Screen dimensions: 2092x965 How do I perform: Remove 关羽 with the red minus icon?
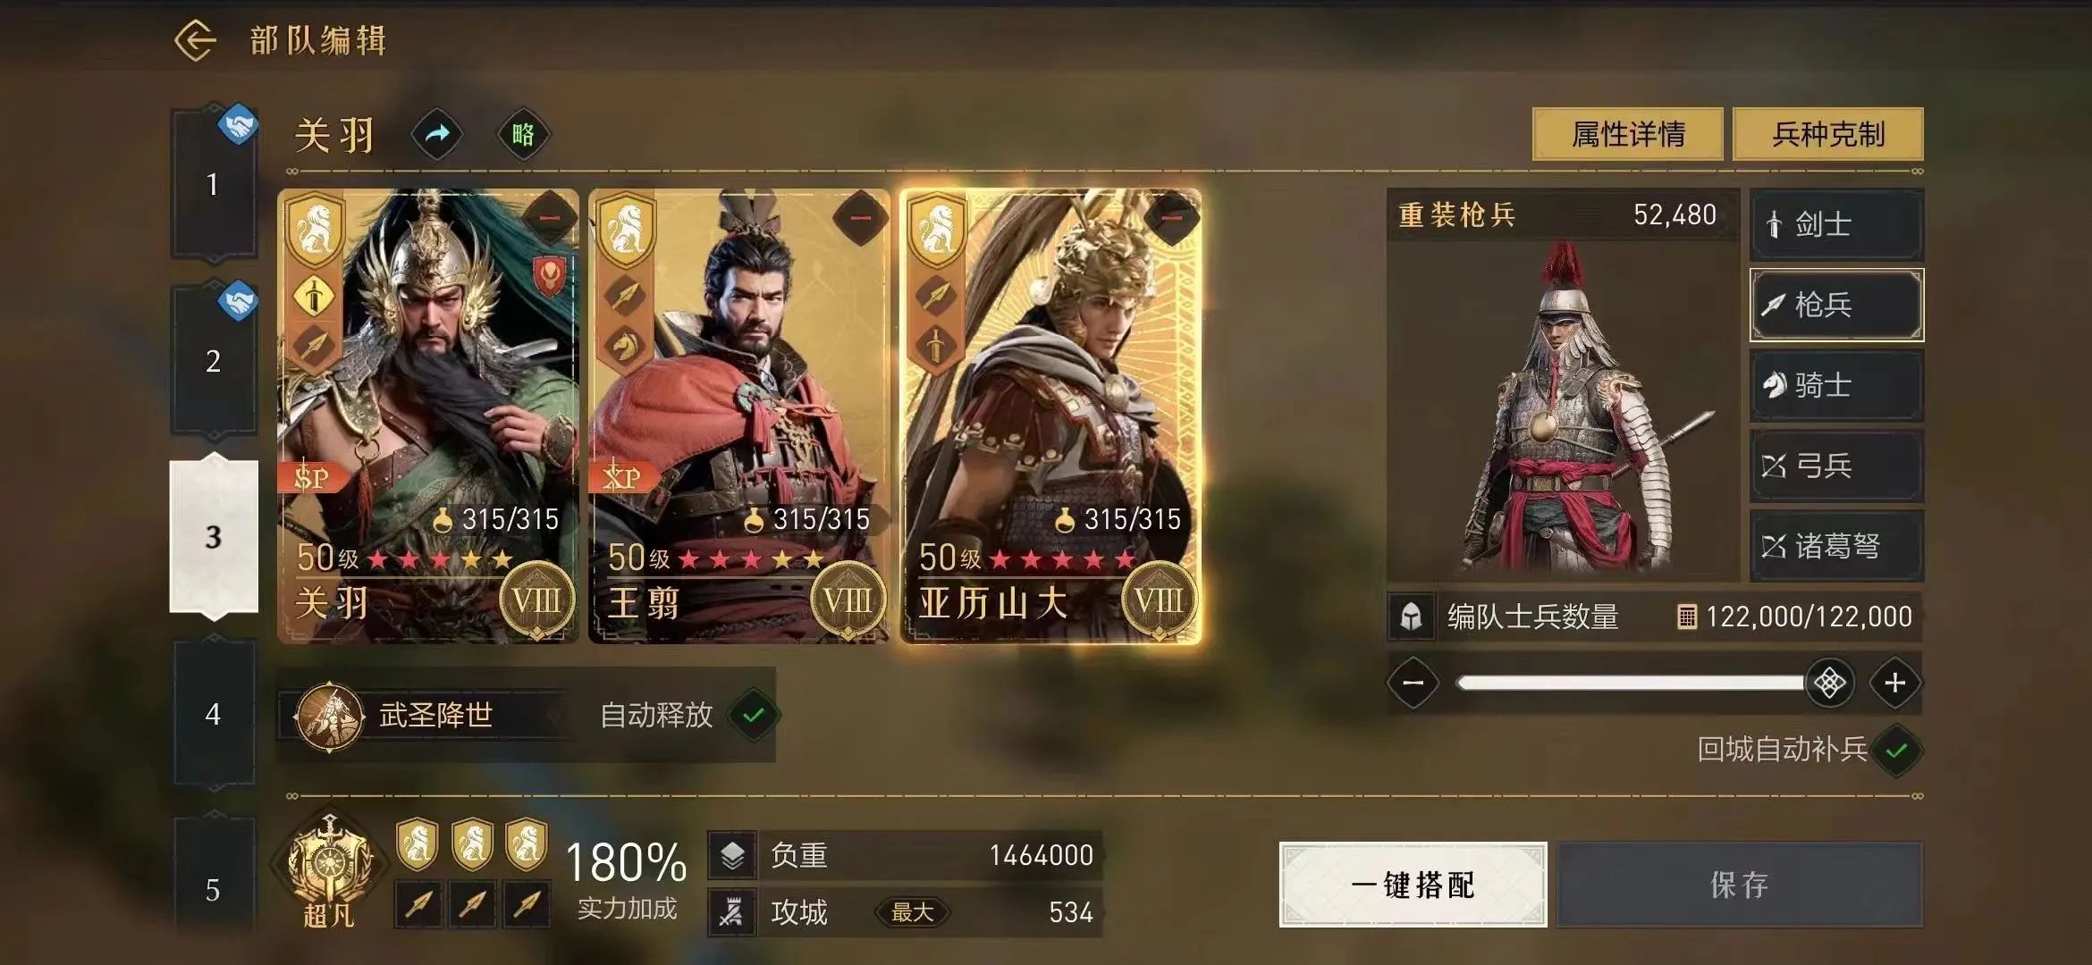click(549, 218)
